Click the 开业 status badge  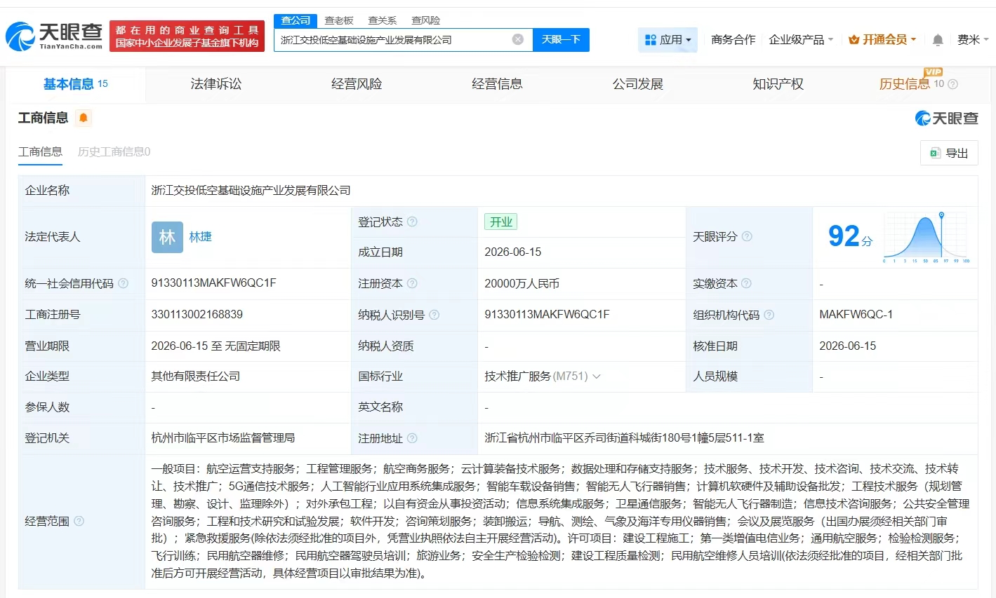500,222
